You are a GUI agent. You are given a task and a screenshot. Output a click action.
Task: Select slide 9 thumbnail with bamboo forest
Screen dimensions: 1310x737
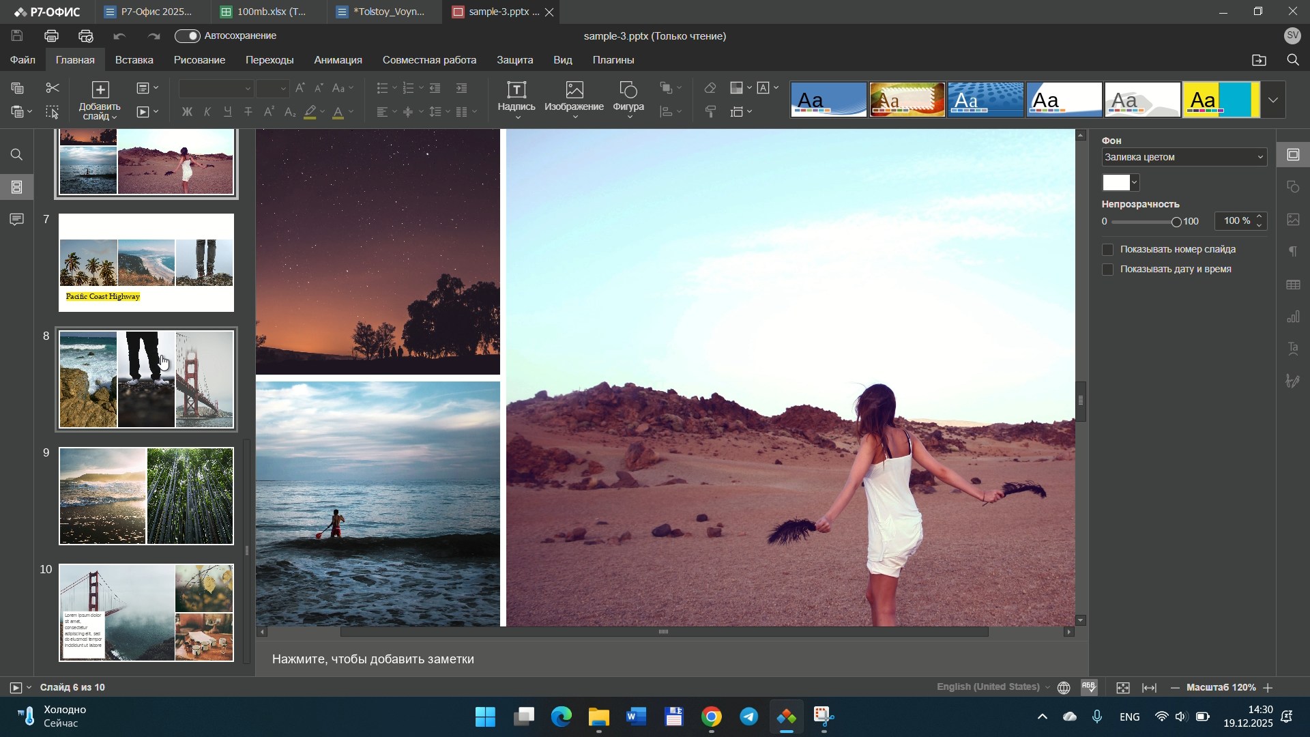[x=146, y=496]
